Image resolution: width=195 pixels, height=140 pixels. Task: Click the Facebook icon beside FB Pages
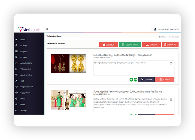(x=16, y=46)
